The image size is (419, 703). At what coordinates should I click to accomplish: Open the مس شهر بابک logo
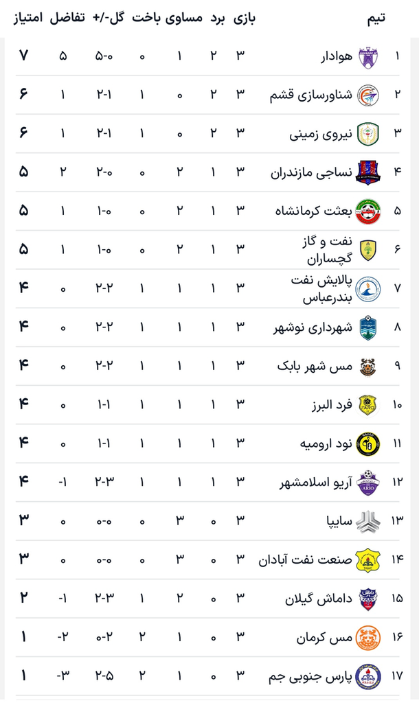tap(368, 367)
